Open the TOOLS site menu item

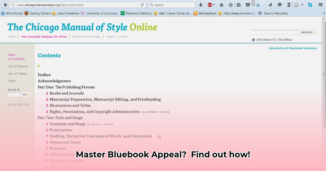pos(111,37)
